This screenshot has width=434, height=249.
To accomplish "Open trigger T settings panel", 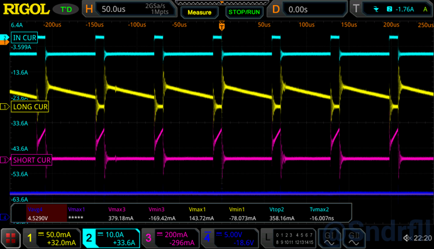I will (x=391, y=9).
